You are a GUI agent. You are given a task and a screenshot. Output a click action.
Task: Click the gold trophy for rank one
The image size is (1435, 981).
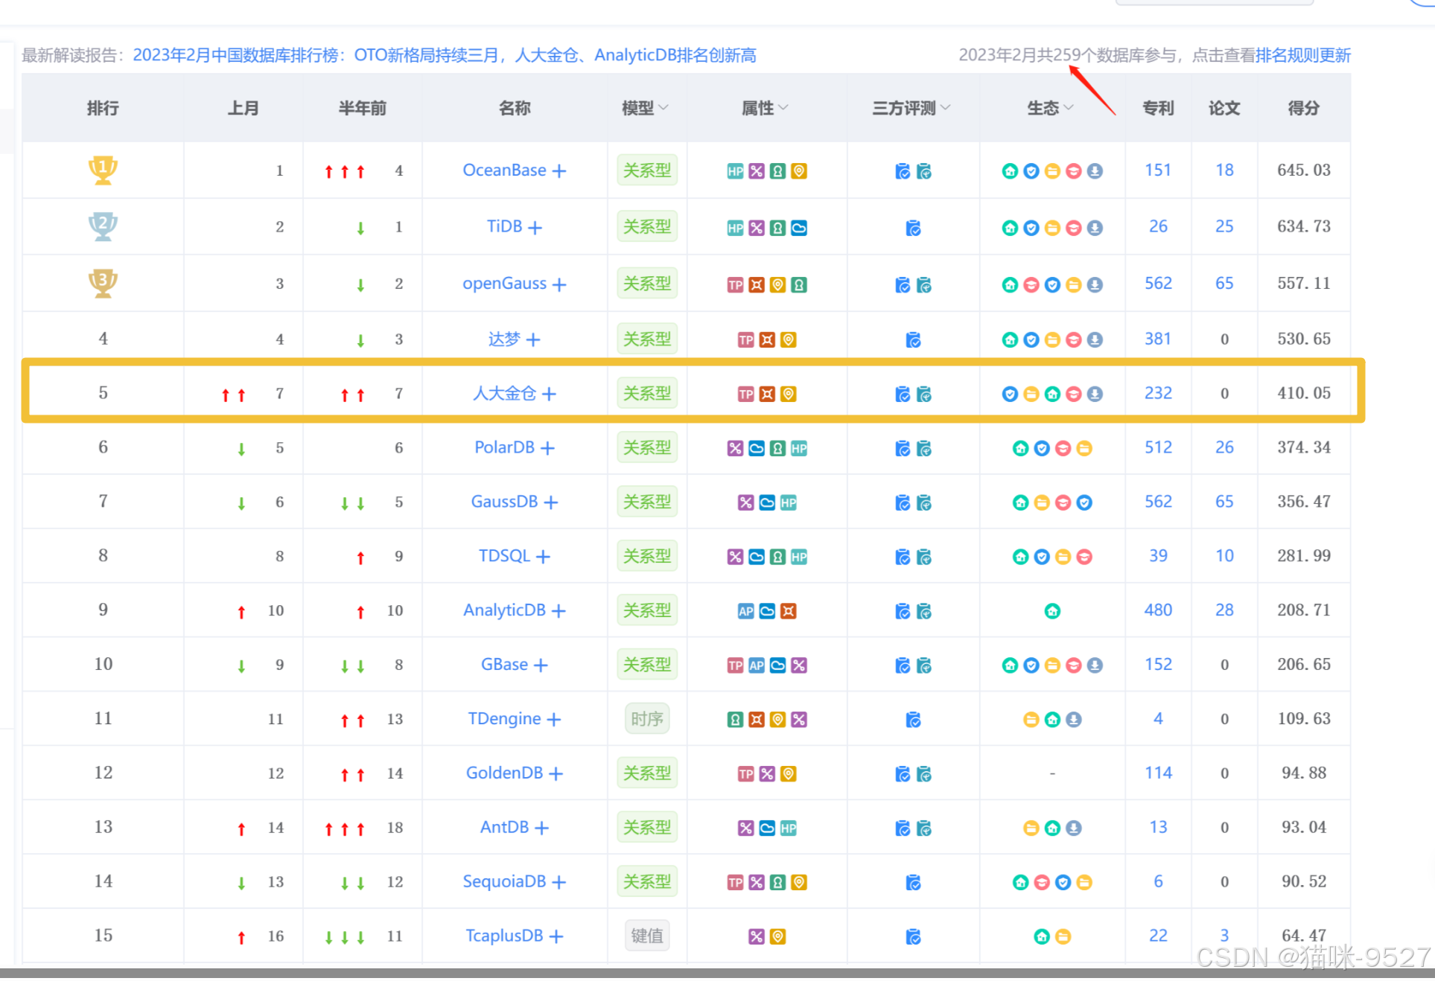[103, 170]
